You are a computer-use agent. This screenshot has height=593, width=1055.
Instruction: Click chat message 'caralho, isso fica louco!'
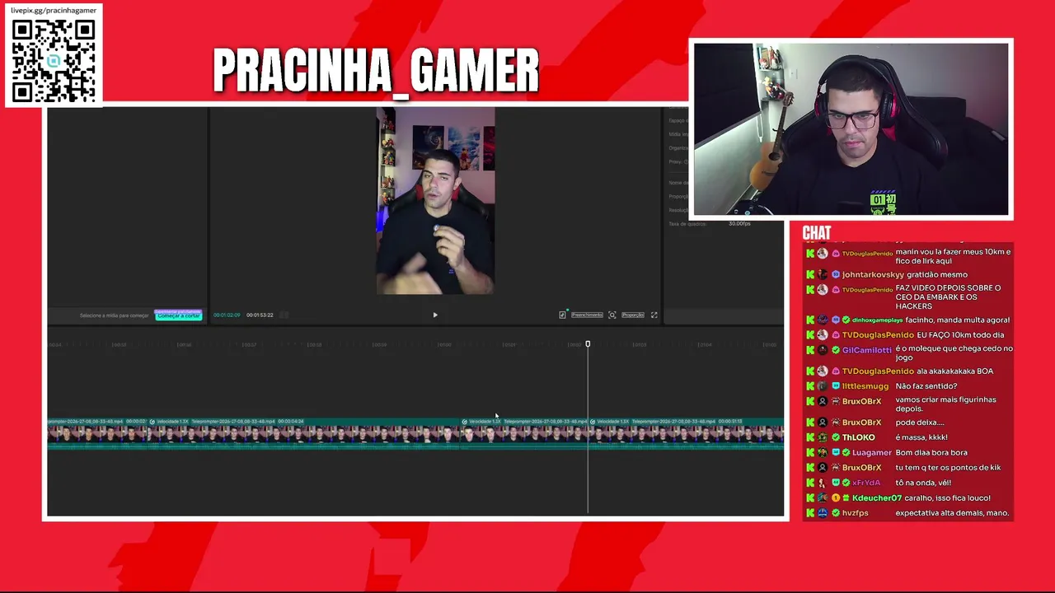949,498
